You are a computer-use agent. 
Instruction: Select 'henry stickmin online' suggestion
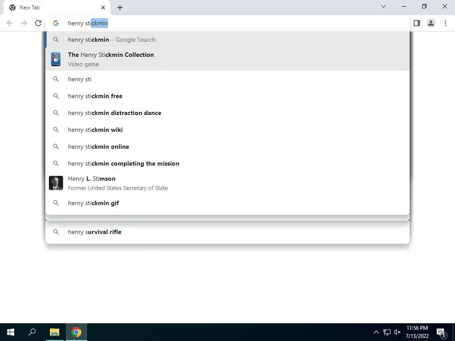click(227, 147)
